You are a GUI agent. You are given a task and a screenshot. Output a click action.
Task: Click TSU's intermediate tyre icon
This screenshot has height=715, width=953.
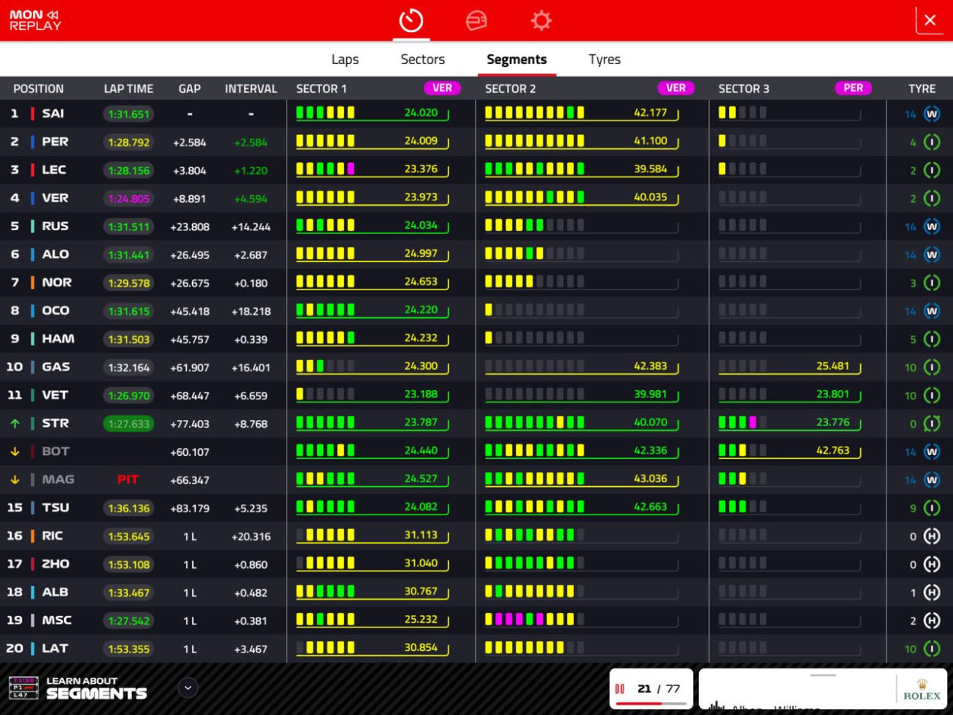[x=932, y=508]
